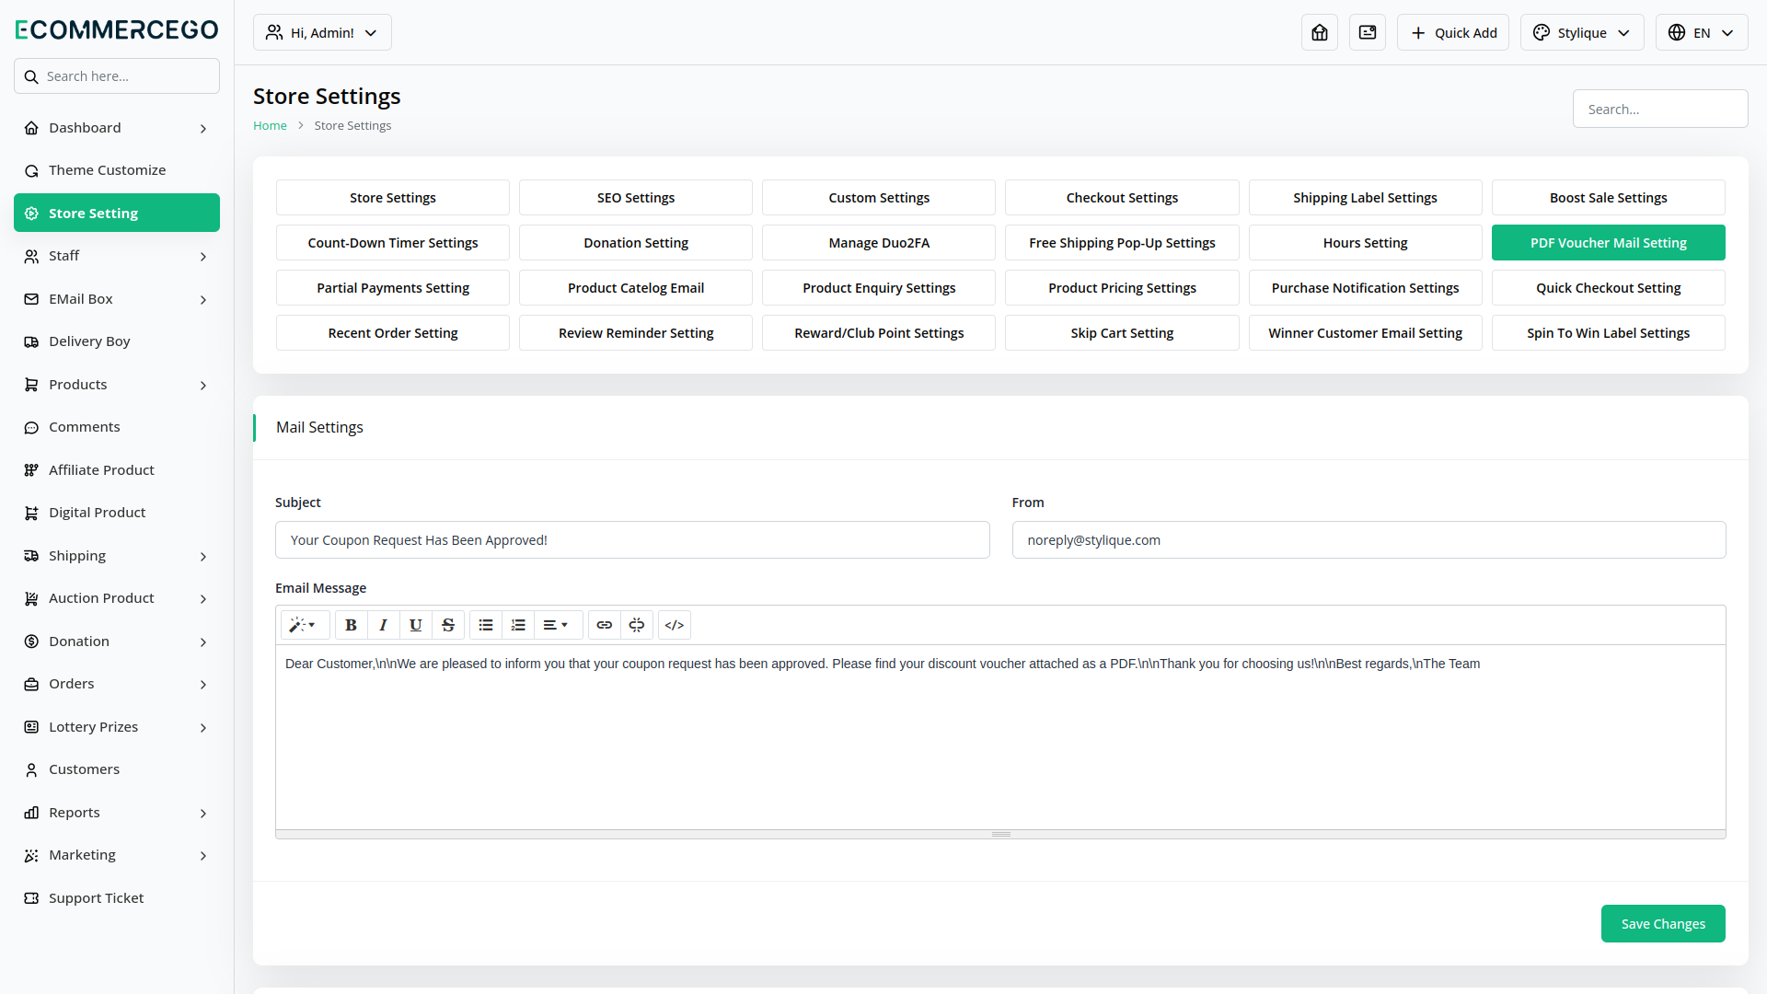
Task: Open Customers in sidebar
Action: [x=117, y=769]
